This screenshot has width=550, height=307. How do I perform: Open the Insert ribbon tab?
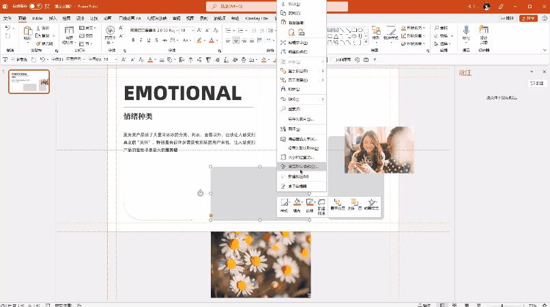click(x=53, y=18)
